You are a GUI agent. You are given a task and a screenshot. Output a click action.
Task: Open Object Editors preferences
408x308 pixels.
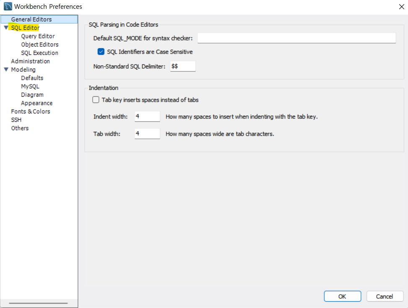tap(40, 44)
